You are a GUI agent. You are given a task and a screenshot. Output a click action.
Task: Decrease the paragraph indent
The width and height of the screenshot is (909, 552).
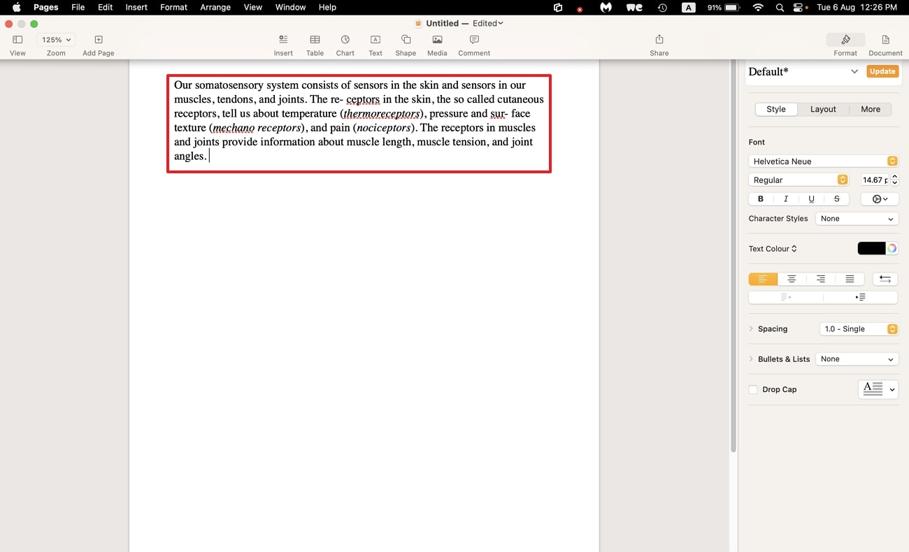tap(786, 297)
